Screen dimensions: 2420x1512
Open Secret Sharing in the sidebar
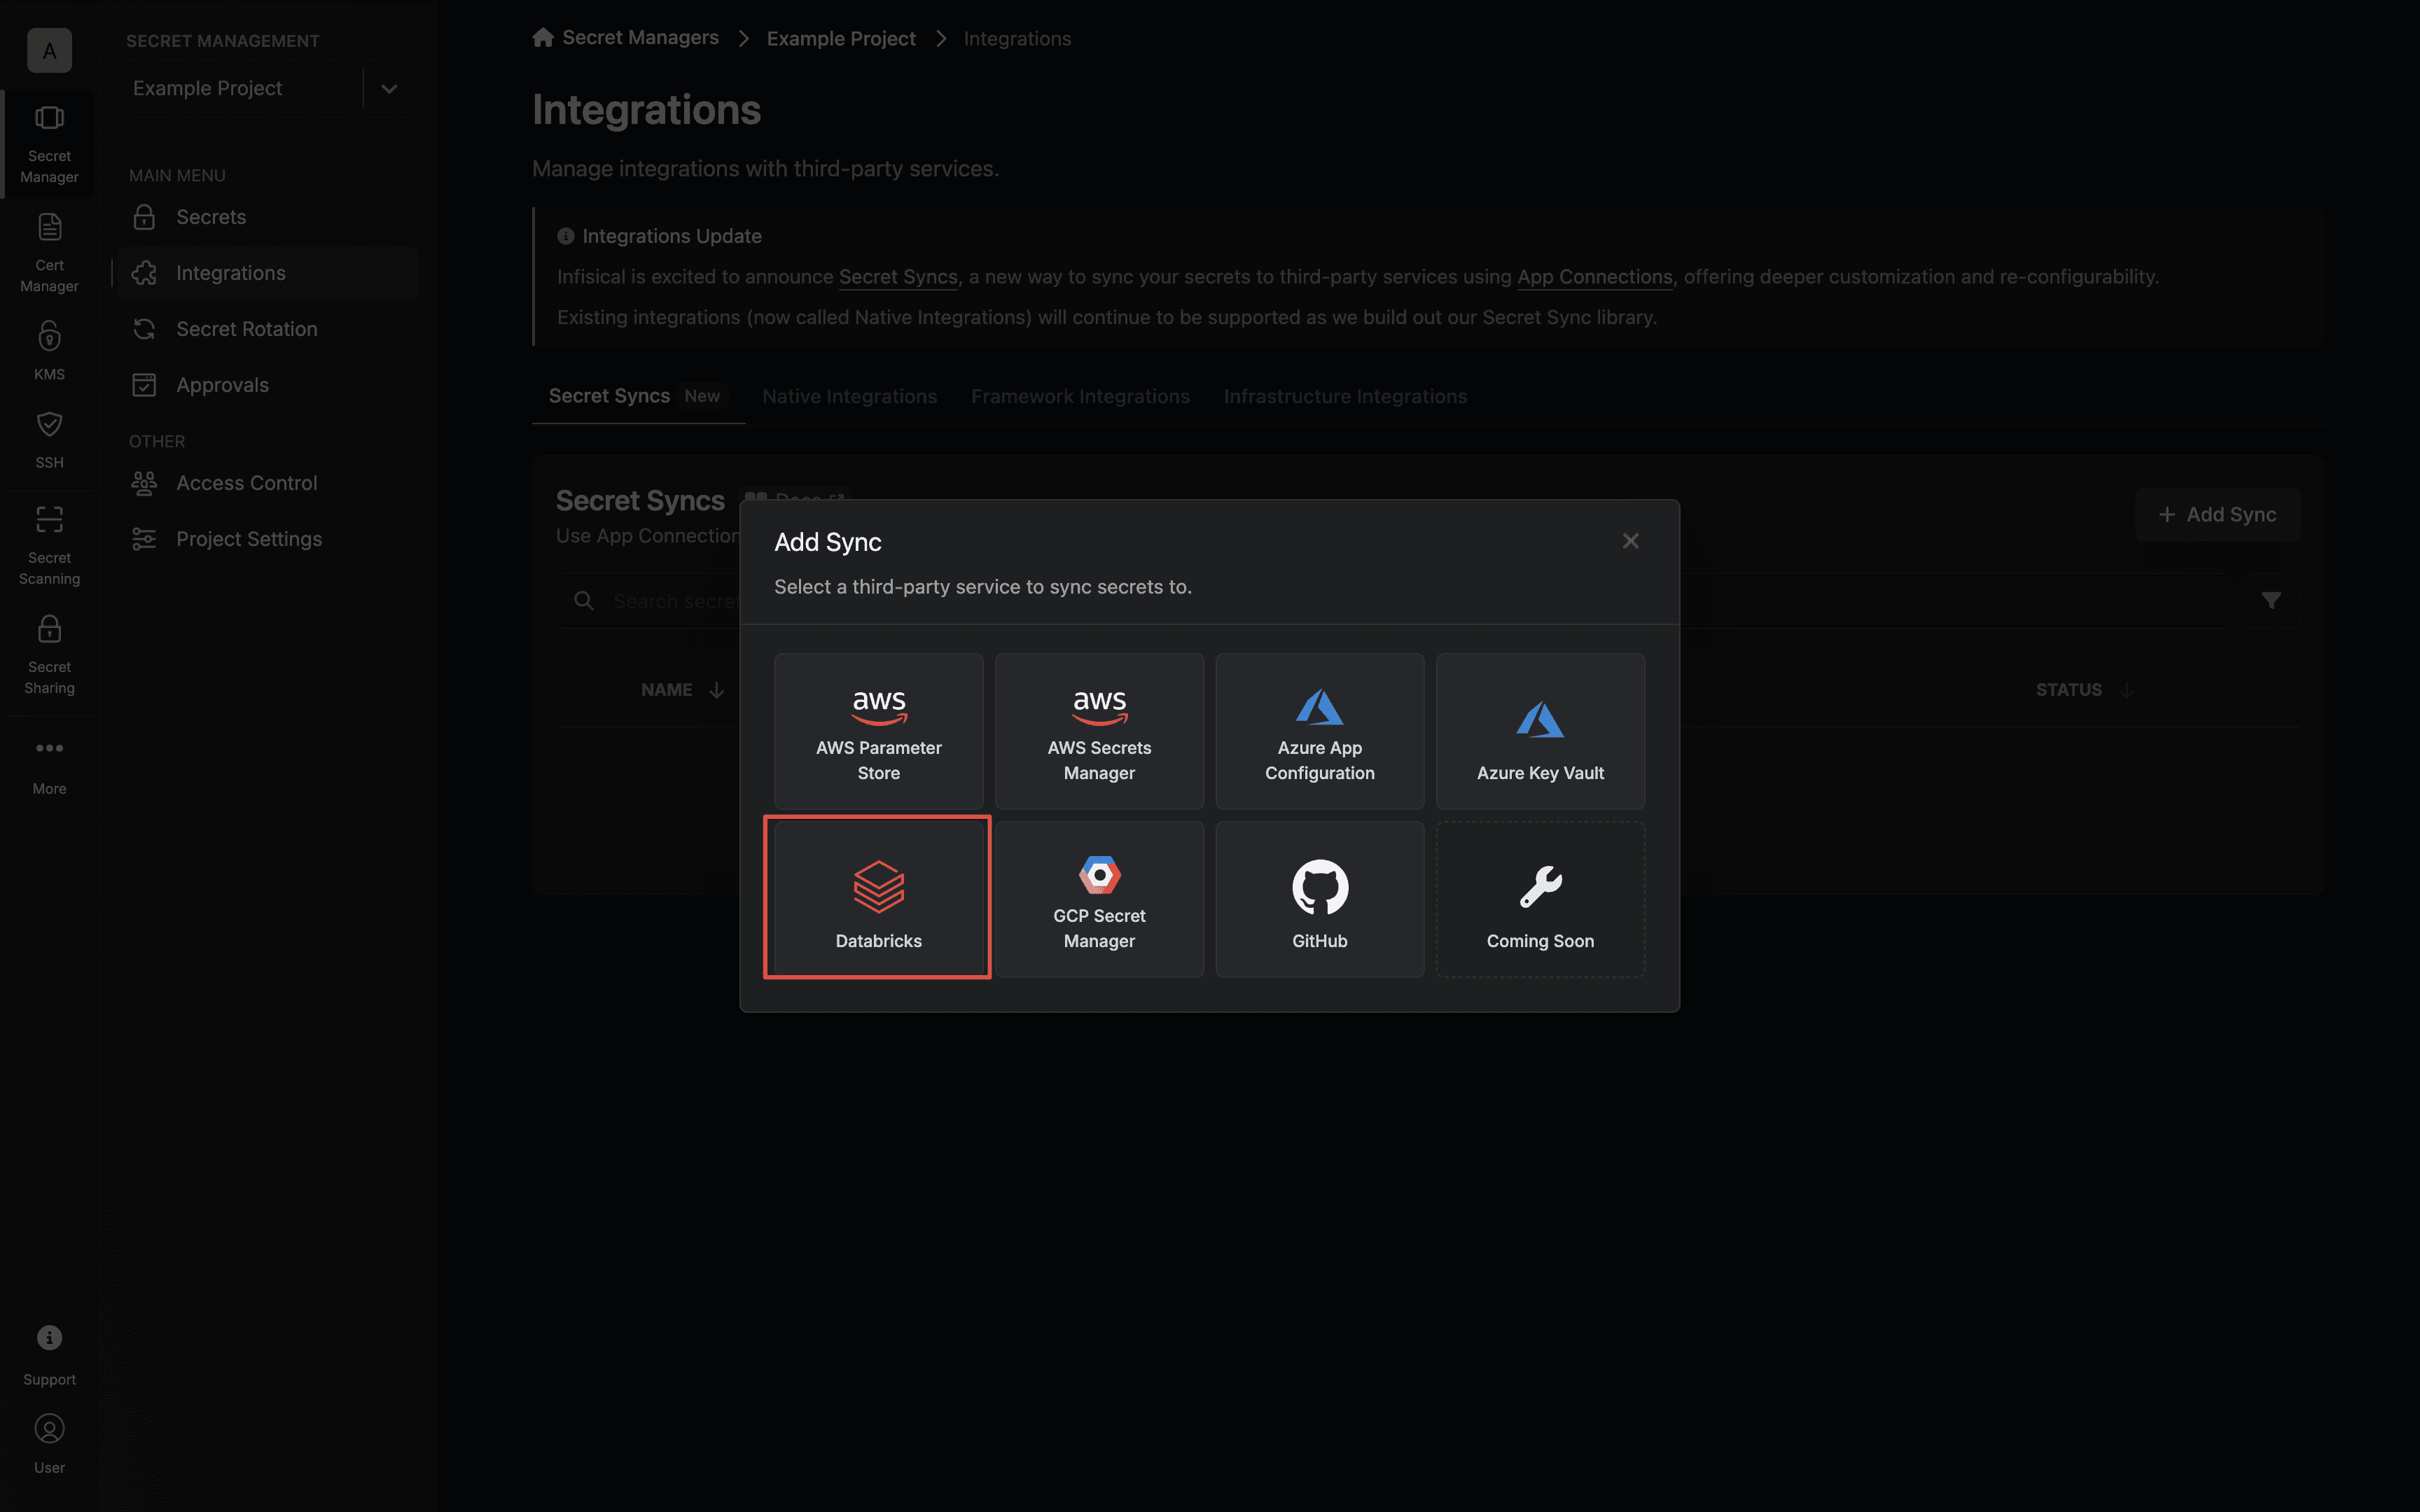[x=49, y=654]
